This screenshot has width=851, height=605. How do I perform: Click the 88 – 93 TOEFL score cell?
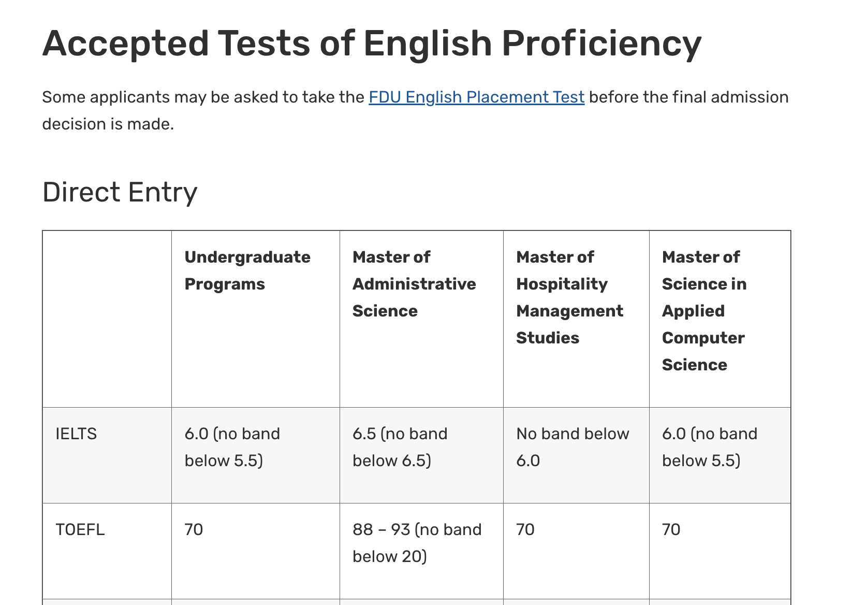pyautogui.click(x=417, y=543)
